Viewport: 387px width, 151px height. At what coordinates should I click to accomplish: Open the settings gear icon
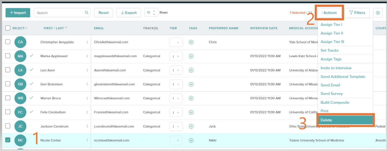(378, 13)
